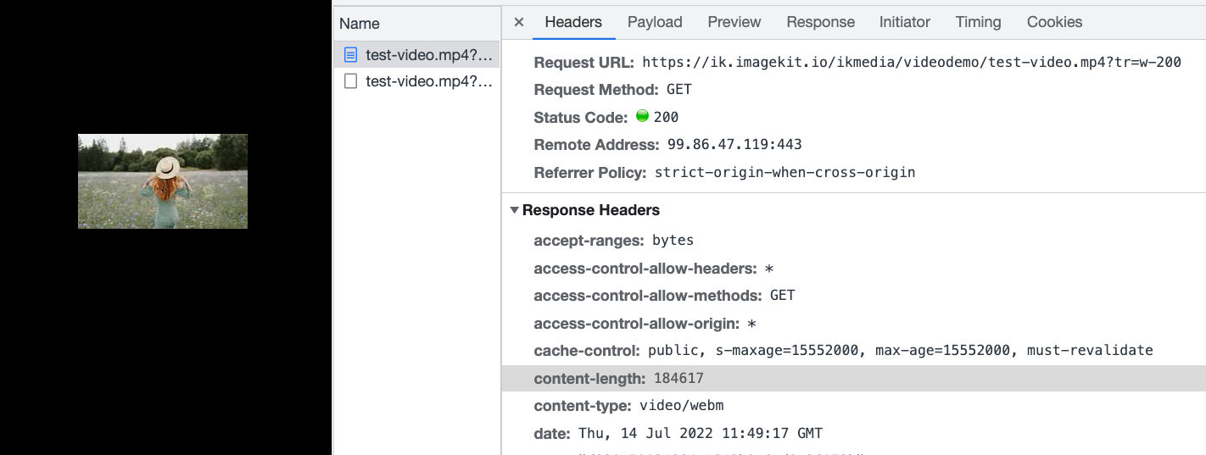Click the blue document icon of first request
Viewport: 1206px width, 455px height.
[x=350, y=55]
